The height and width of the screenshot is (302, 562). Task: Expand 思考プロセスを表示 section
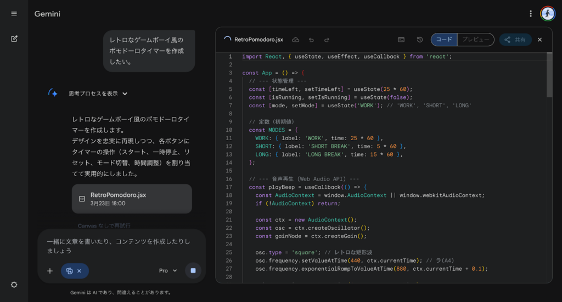click(x=98, y=94)
